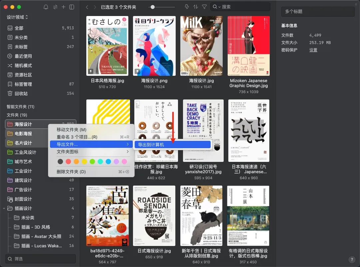Open the 插画 - 3D 风格 subfolder

click(x=44, y=227)
